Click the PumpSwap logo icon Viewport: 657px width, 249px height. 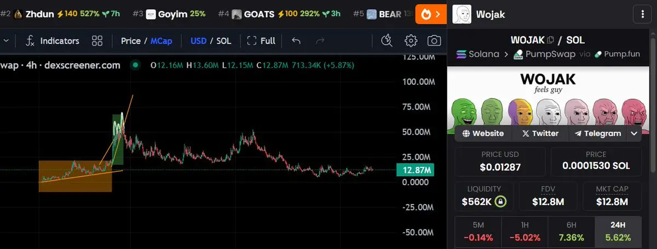(518, 54)
